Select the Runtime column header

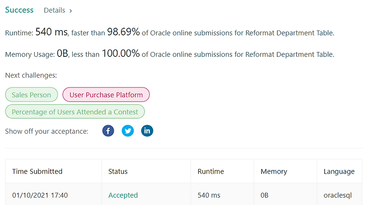click(211, 171)
